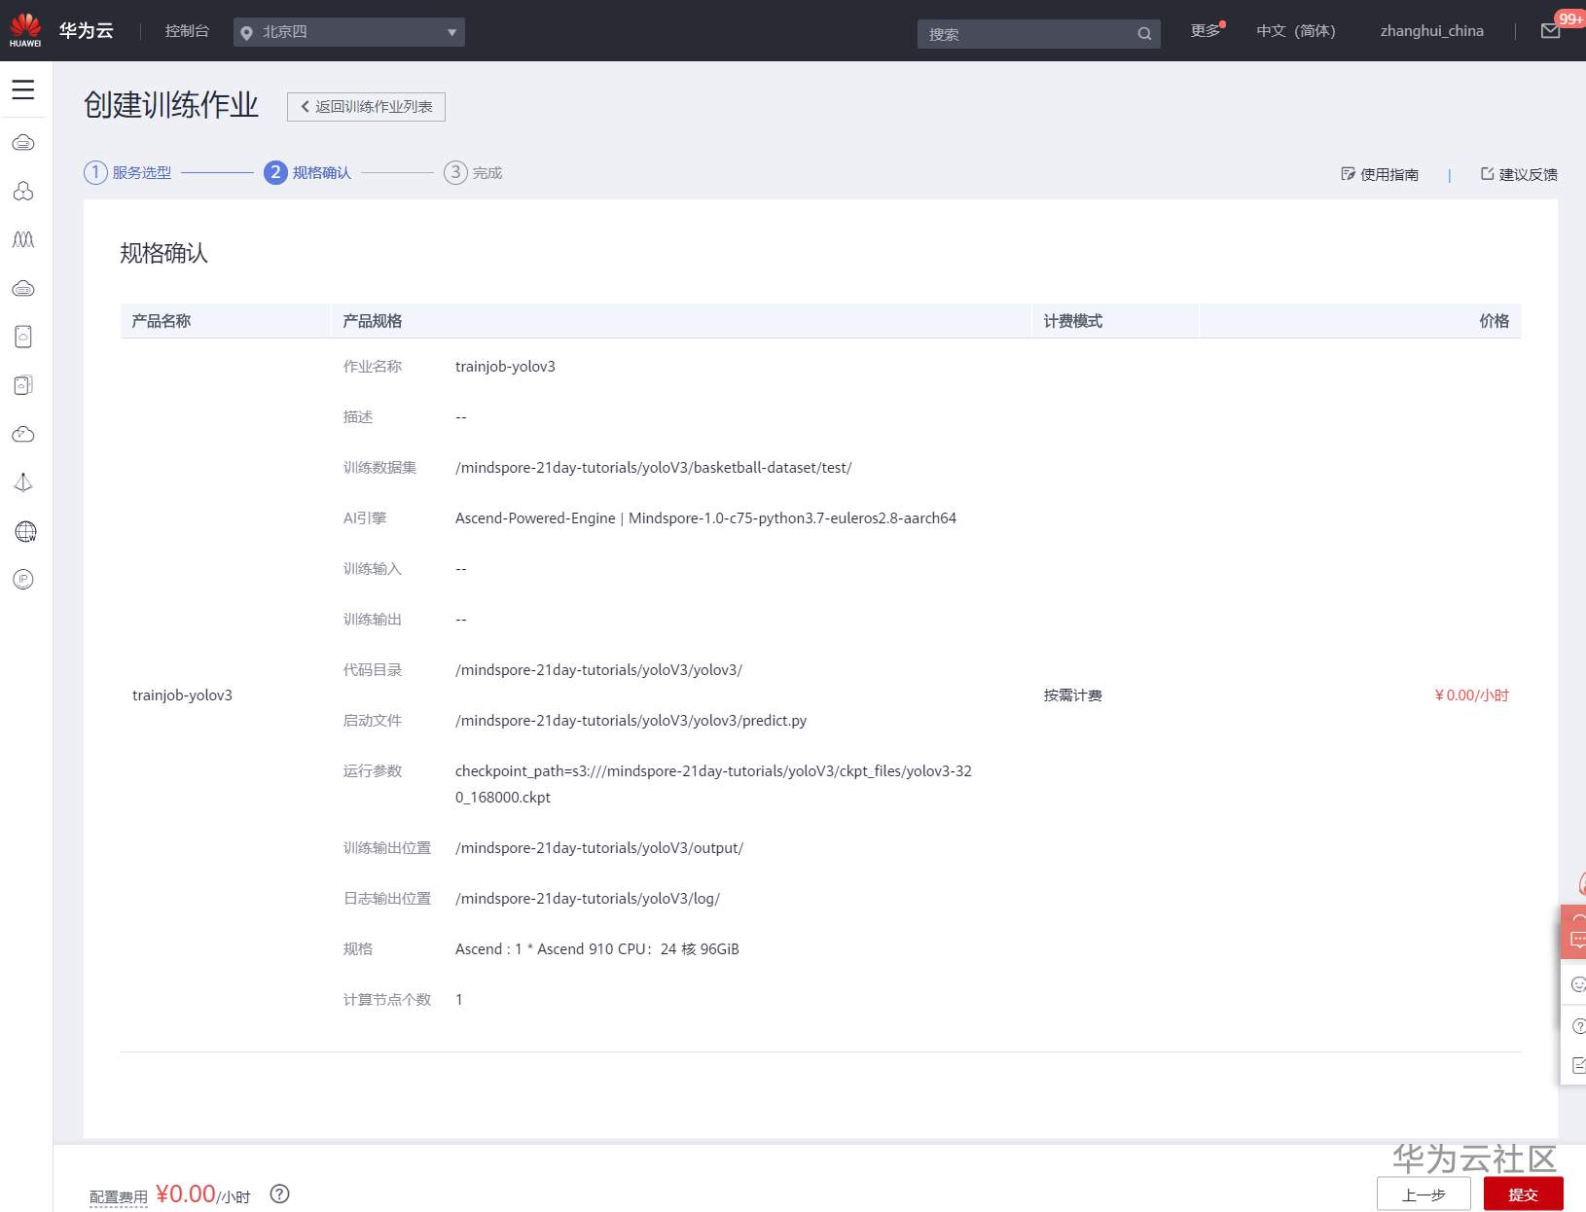The height and width of the screenshot is (1212, 1586).
Task: Click the floating question mark help icon
Action: 1578,1025
